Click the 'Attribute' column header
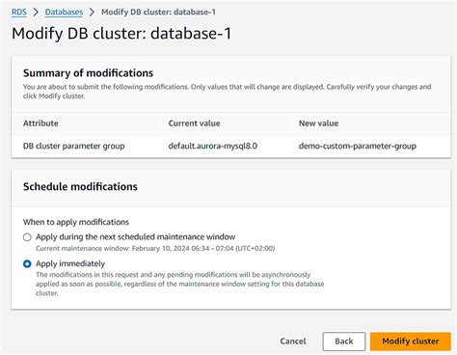Viewport: 457px width, 355px height. (40, 123)
